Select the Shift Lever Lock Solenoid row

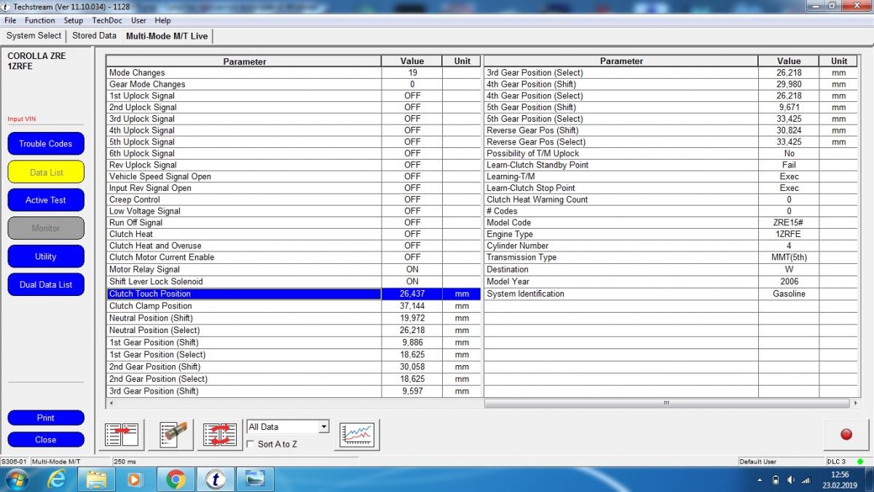294,281
